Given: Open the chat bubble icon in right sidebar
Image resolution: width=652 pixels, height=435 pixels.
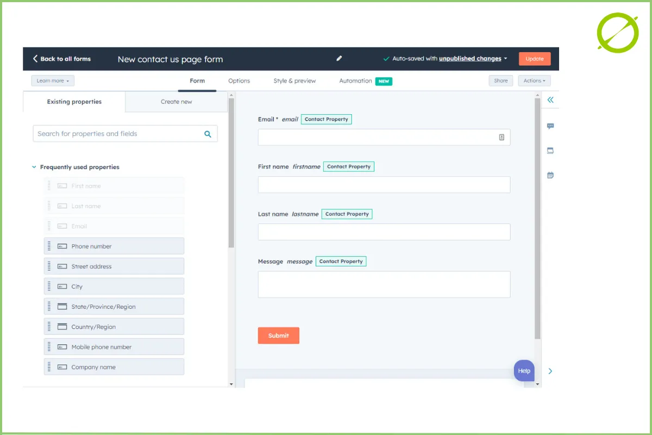Looking at the screenshot, I should [x=550, y=126].
